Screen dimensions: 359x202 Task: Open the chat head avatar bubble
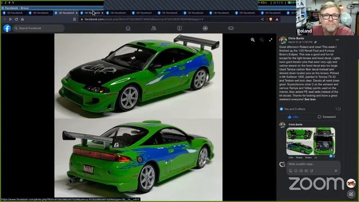pyautogui.click(x=351, y=183)
